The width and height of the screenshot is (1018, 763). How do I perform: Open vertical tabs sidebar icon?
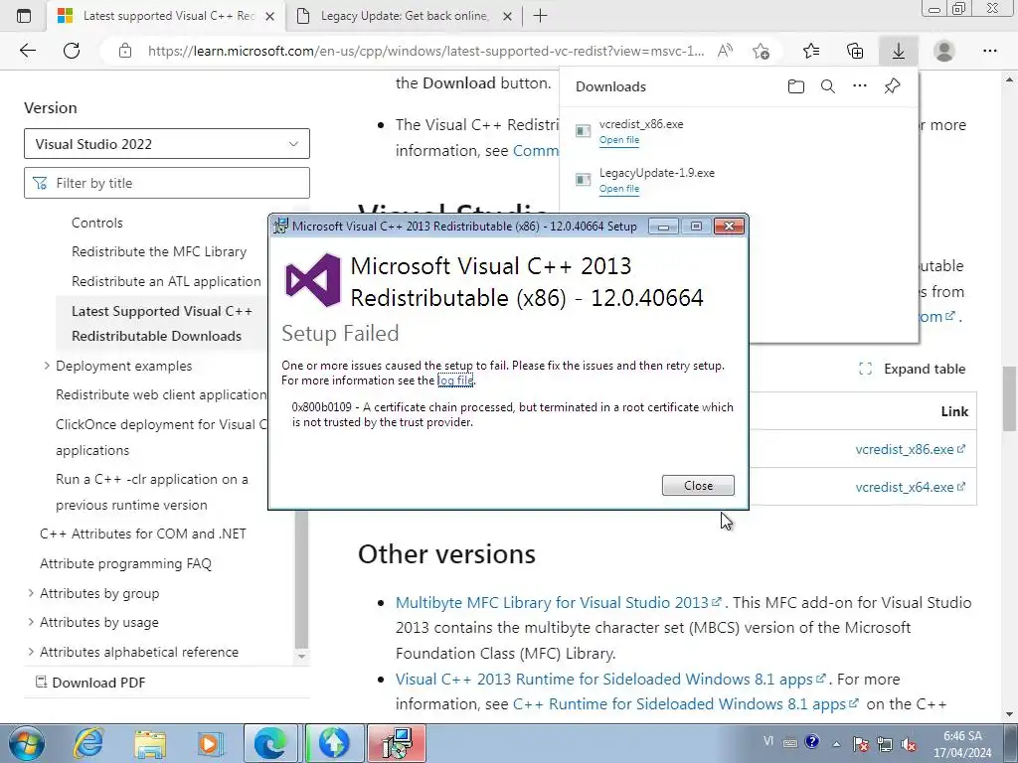[x=24, y=16]
